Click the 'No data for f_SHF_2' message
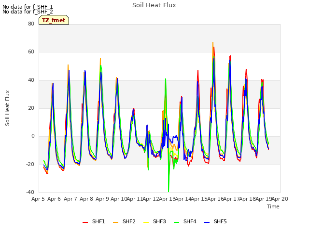The image size is (309, 231). [28, 12]
